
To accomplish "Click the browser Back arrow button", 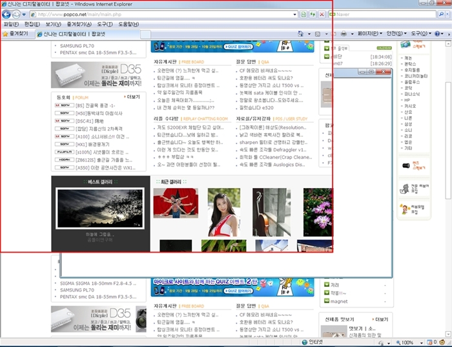I will click(x=6, y=14).
